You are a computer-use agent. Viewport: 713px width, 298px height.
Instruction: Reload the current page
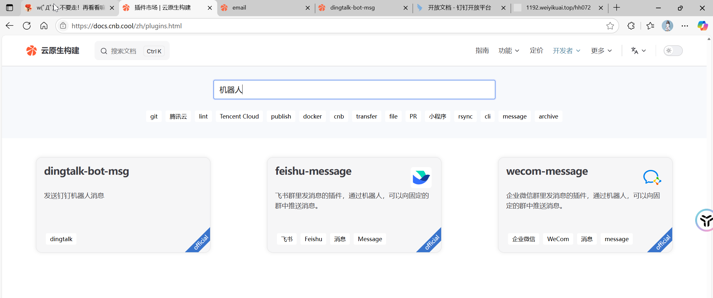click(x=27, y=26)
